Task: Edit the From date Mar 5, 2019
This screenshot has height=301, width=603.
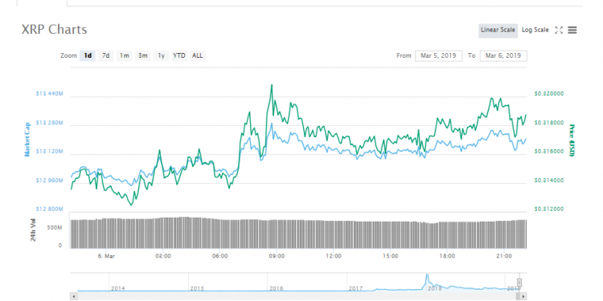Action: 438,55
